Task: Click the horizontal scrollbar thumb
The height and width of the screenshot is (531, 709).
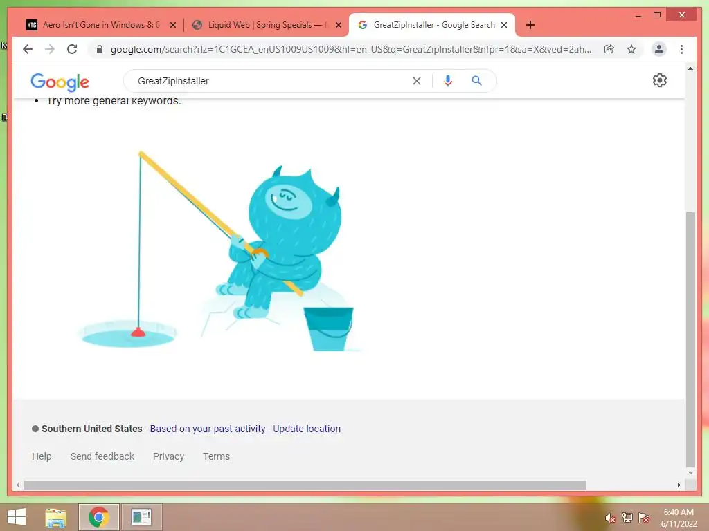Action: pyautogui.click(x=305, y=485)
